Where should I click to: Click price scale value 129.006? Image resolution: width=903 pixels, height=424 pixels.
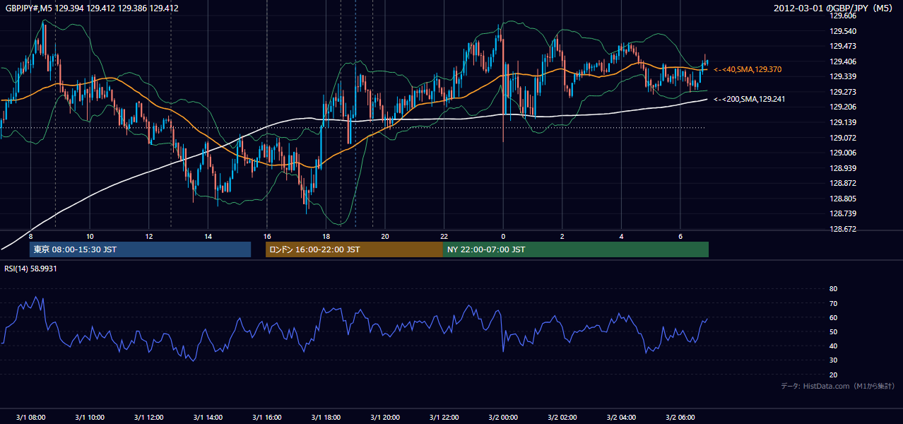(843, 153)
